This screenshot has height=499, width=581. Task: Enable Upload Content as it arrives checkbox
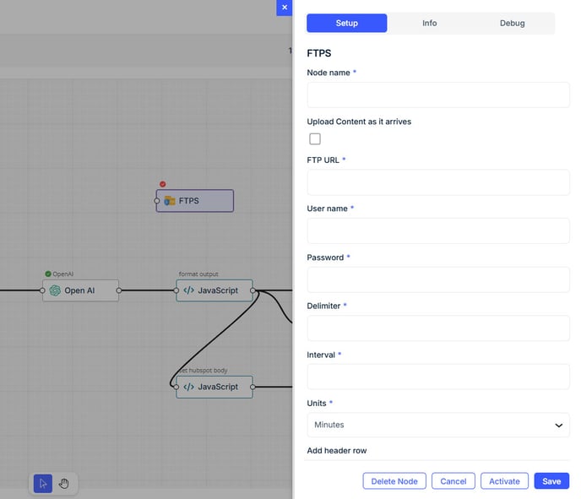[315, 139]
